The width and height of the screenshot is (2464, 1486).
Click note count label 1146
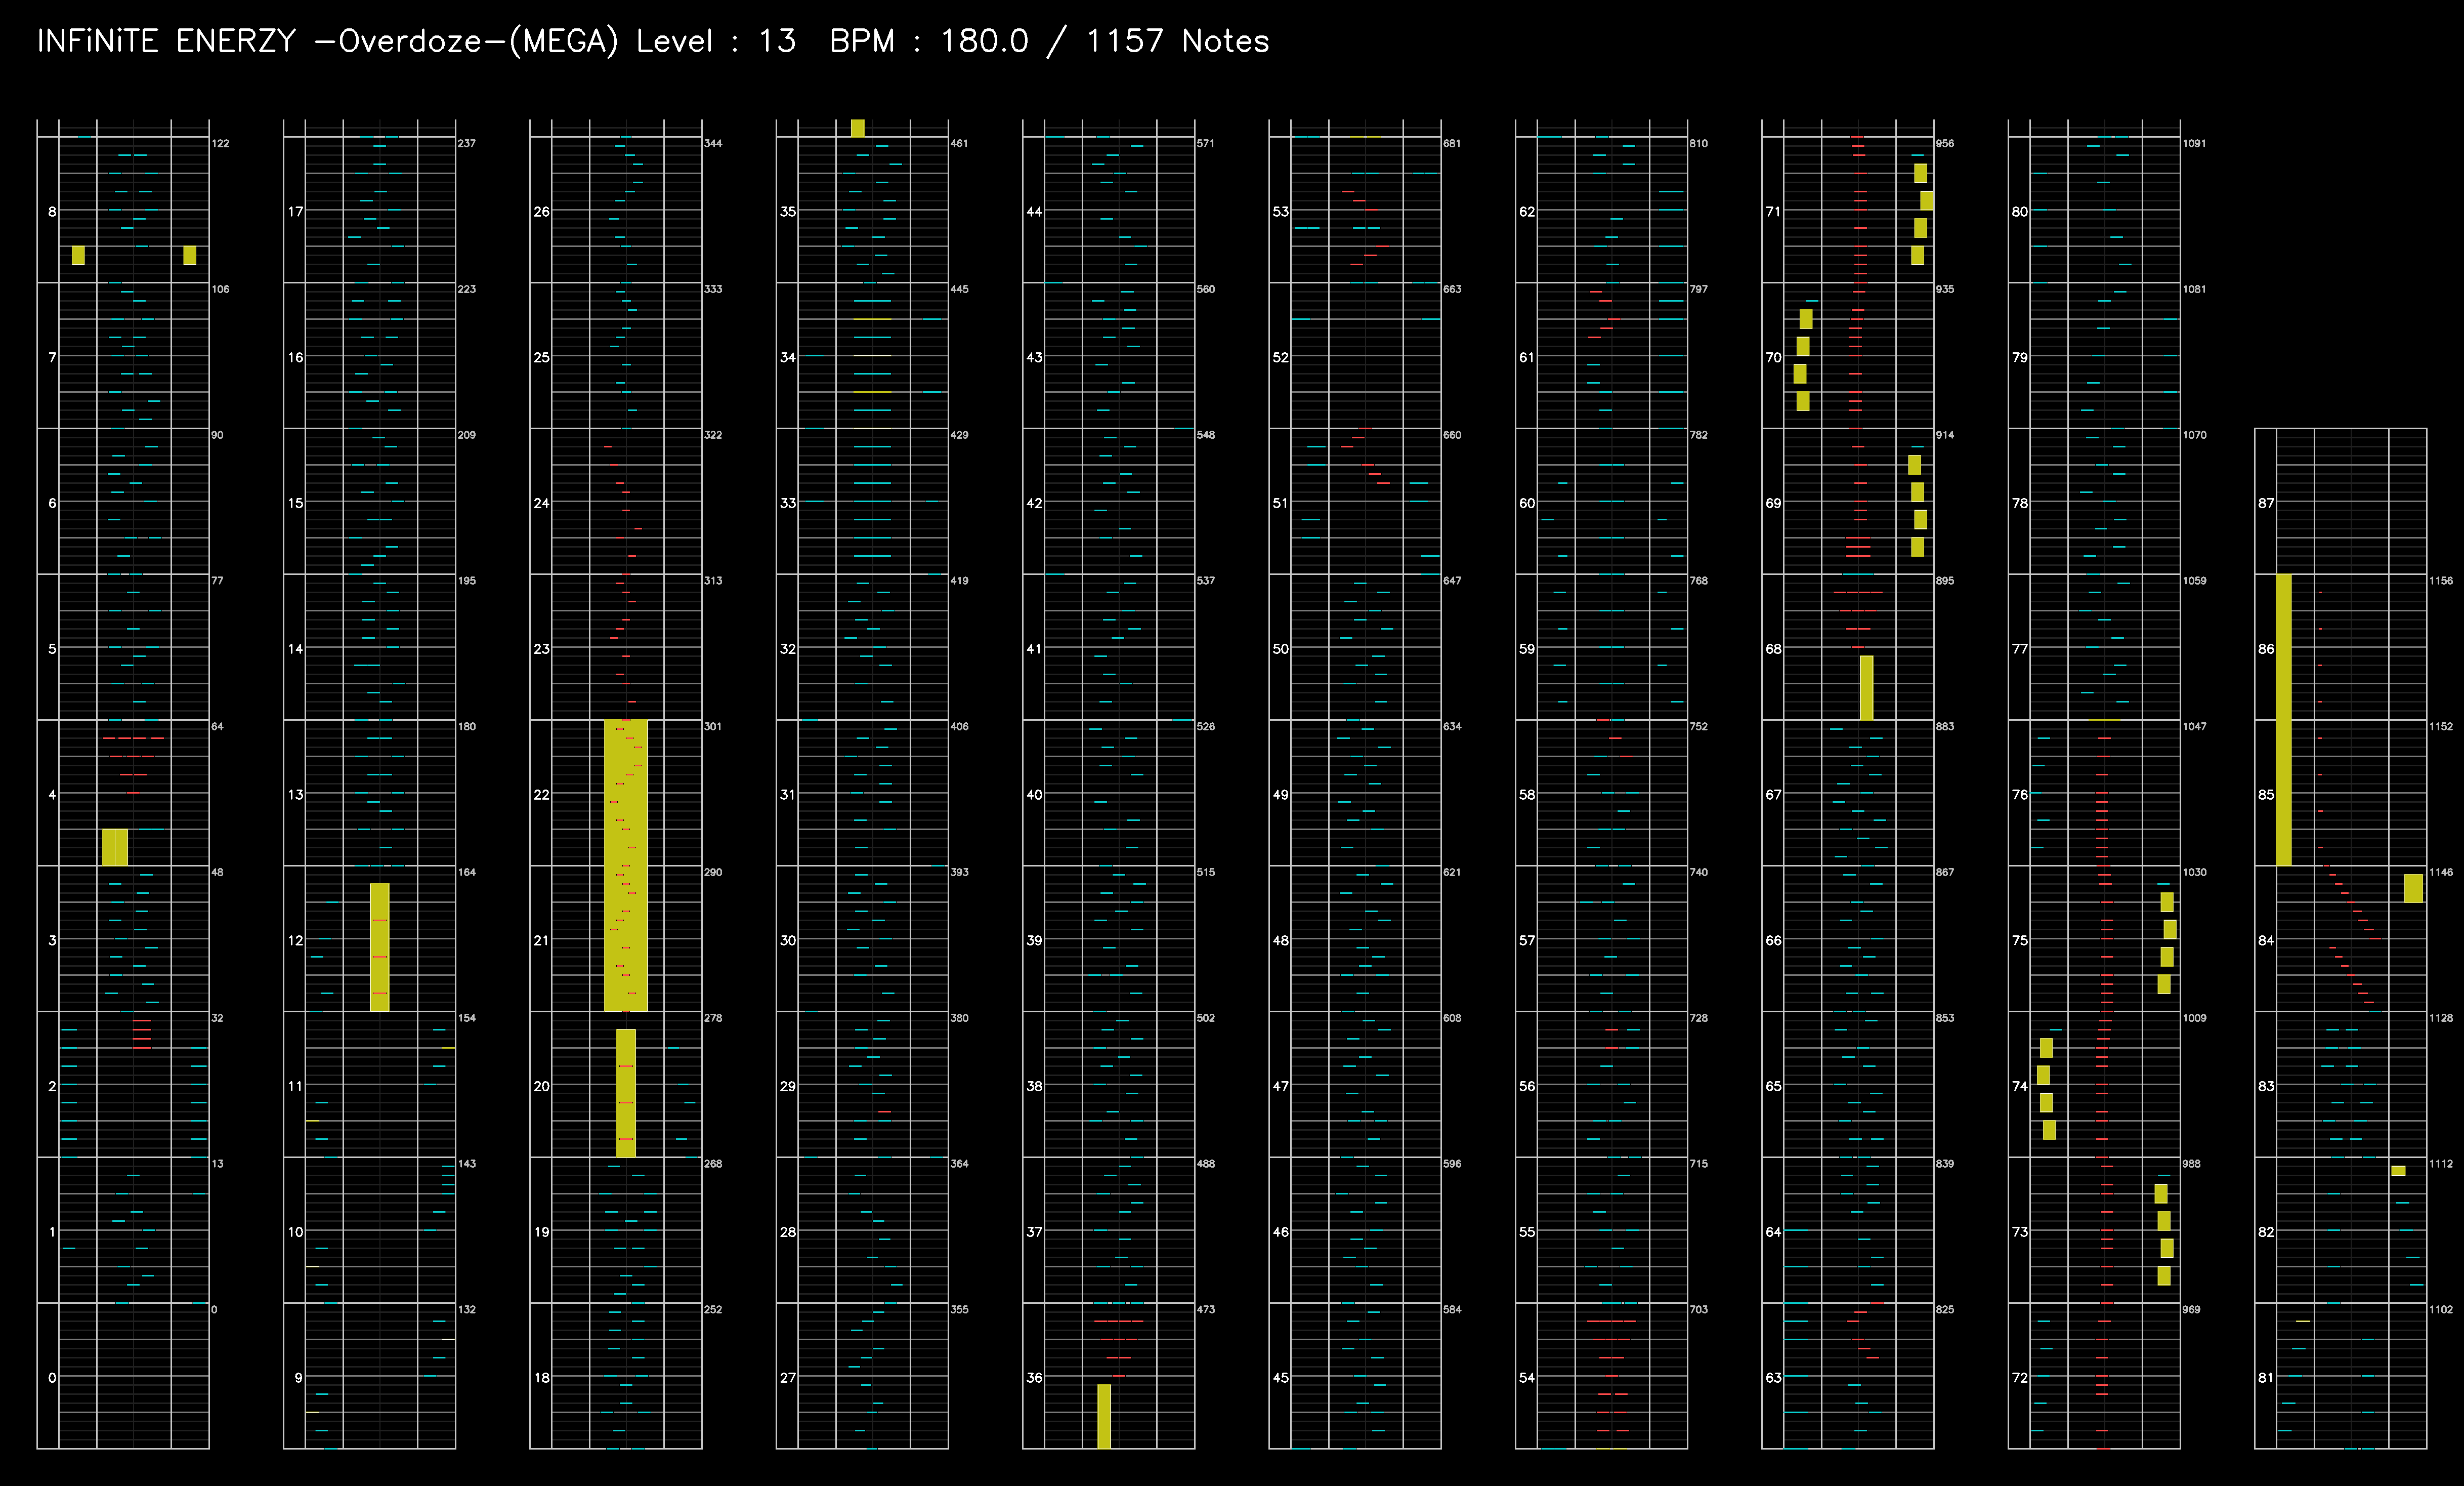tap(2441, 872)
